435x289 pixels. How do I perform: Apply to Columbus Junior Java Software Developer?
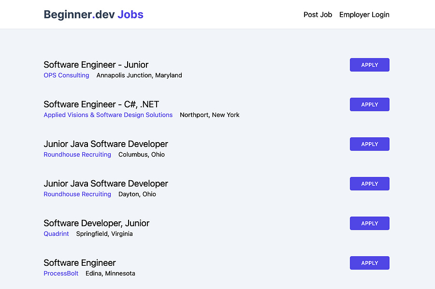coord(370,144)
